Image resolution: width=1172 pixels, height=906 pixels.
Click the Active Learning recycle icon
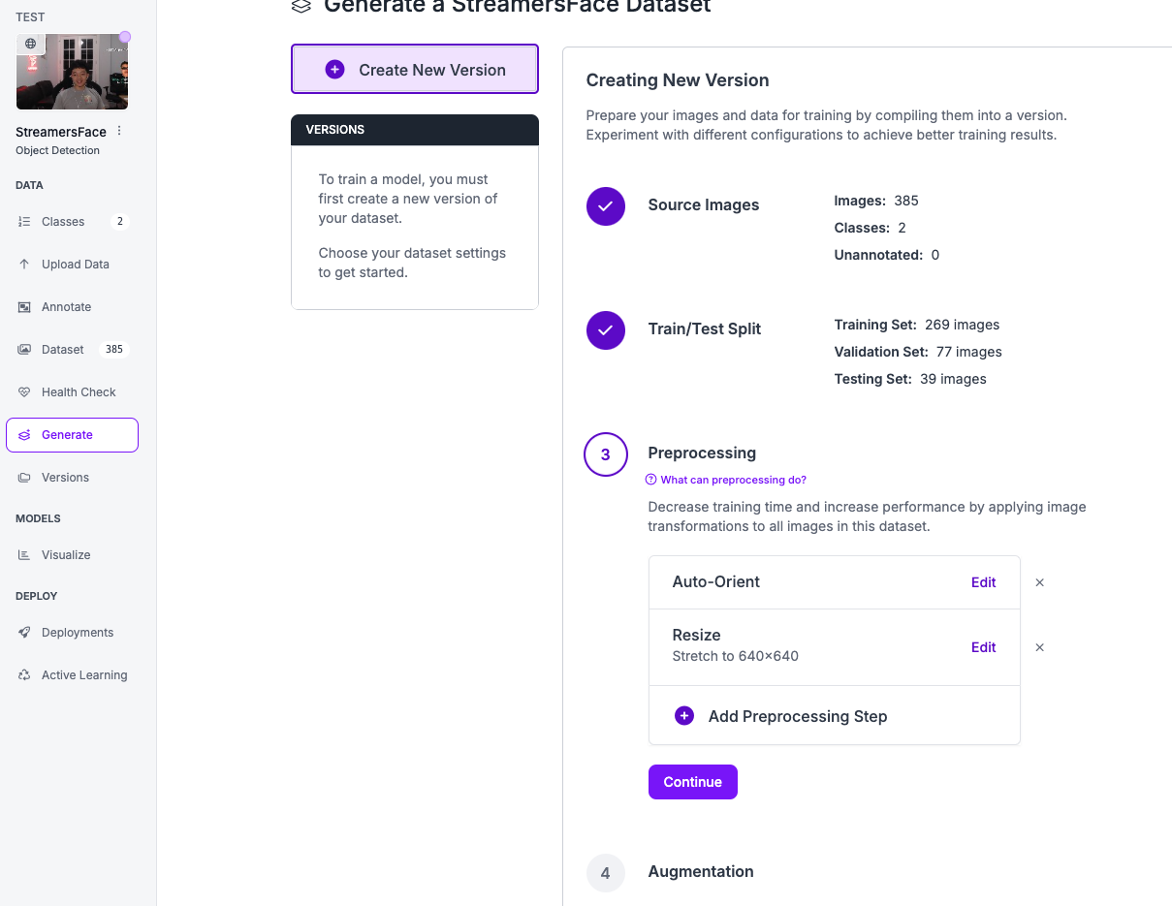click(24, 675)
